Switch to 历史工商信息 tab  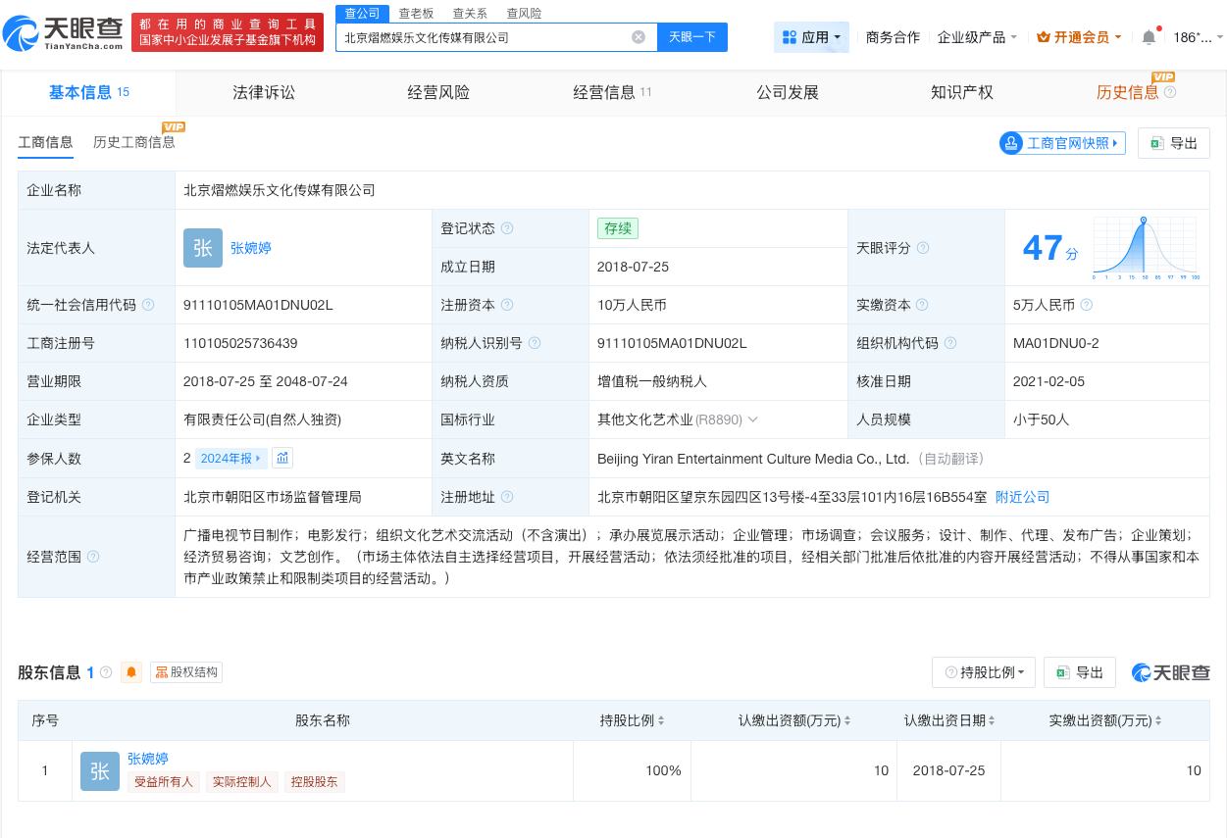pos(134,142)
